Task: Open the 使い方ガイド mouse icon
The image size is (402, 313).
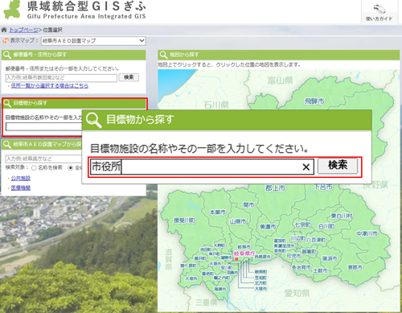Action: pyautogui.click(x=379, y=9)
